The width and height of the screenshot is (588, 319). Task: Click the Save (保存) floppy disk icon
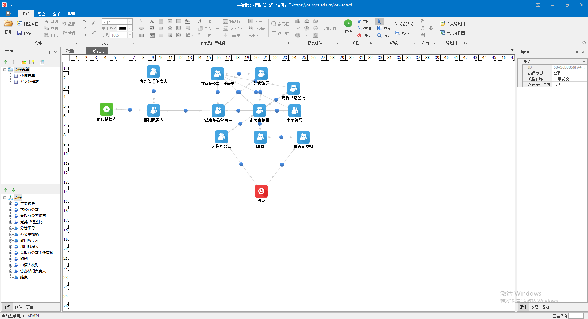pos(20,33)
